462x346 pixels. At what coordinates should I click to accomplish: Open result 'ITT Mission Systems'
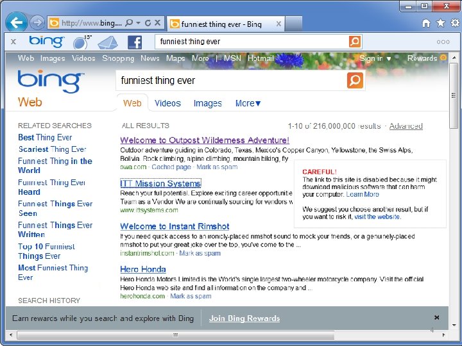click(x=160, y=183)
